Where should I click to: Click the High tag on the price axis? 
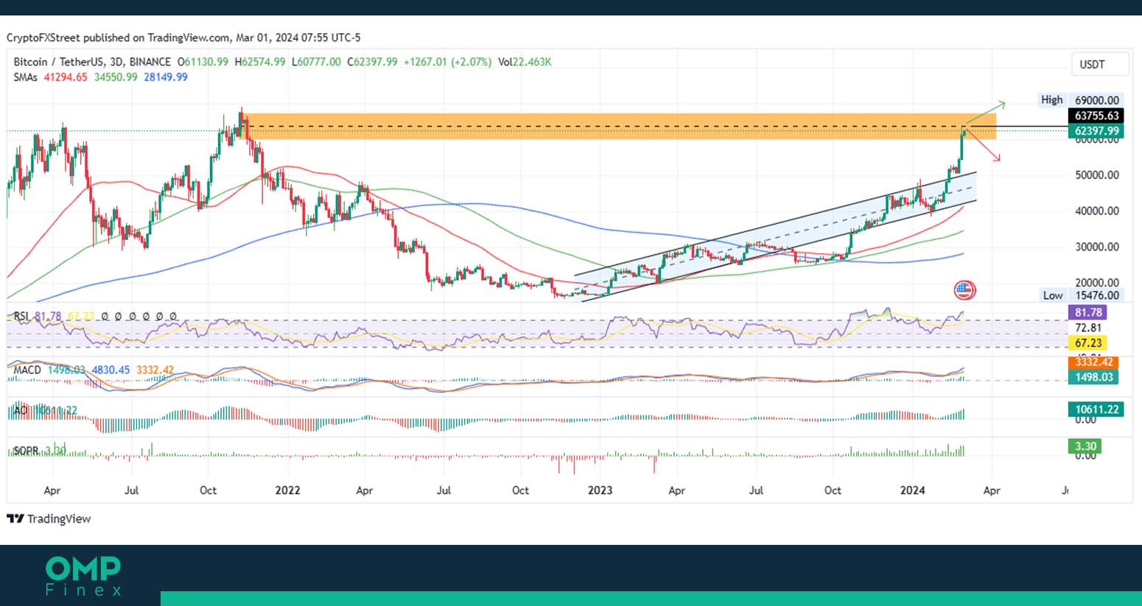1051,100
